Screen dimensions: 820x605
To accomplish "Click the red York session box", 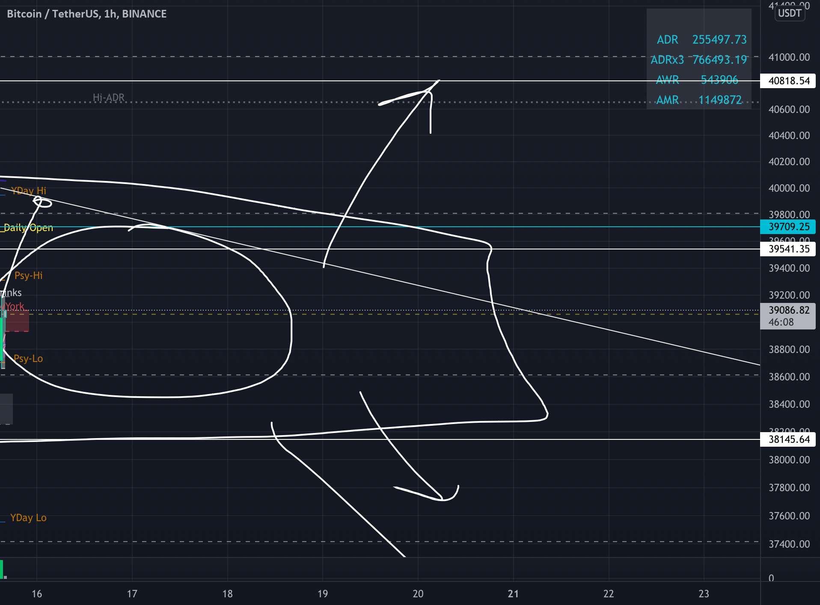I will tap(17, 321).
